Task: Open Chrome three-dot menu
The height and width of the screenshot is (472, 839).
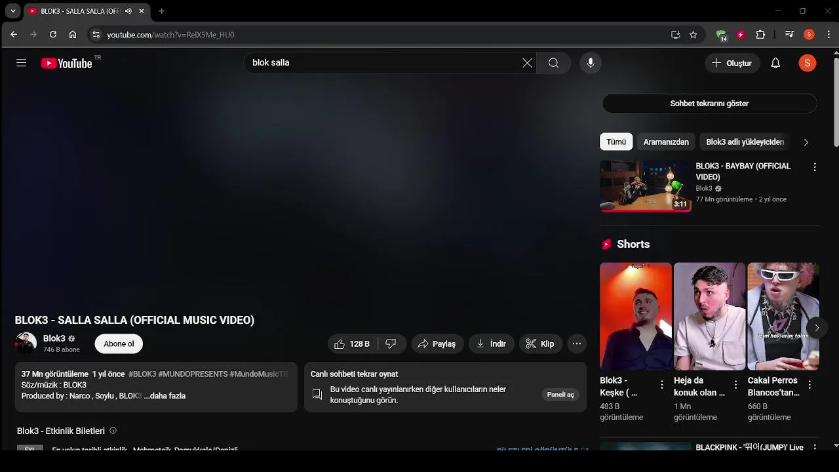Action: coord(827,35)
